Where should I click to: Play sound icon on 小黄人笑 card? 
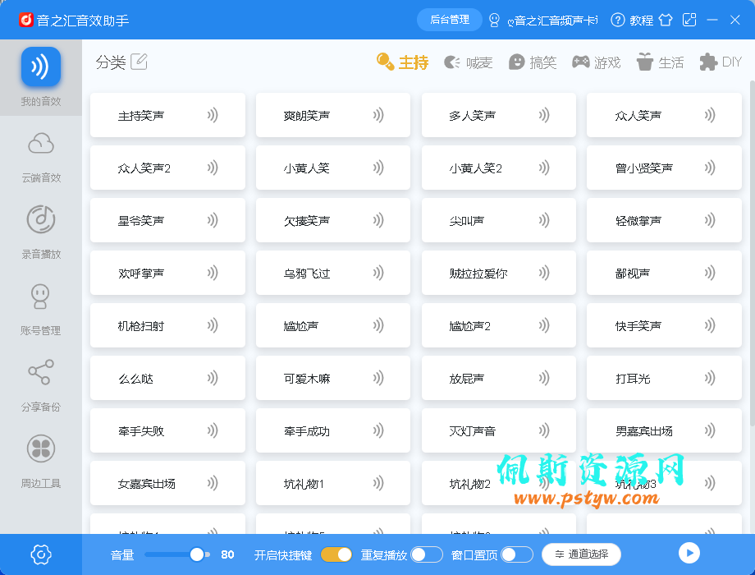tap(378, 168)
